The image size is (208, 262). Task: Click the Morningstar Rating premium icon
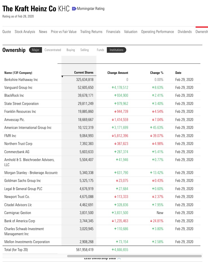[73, 9]
